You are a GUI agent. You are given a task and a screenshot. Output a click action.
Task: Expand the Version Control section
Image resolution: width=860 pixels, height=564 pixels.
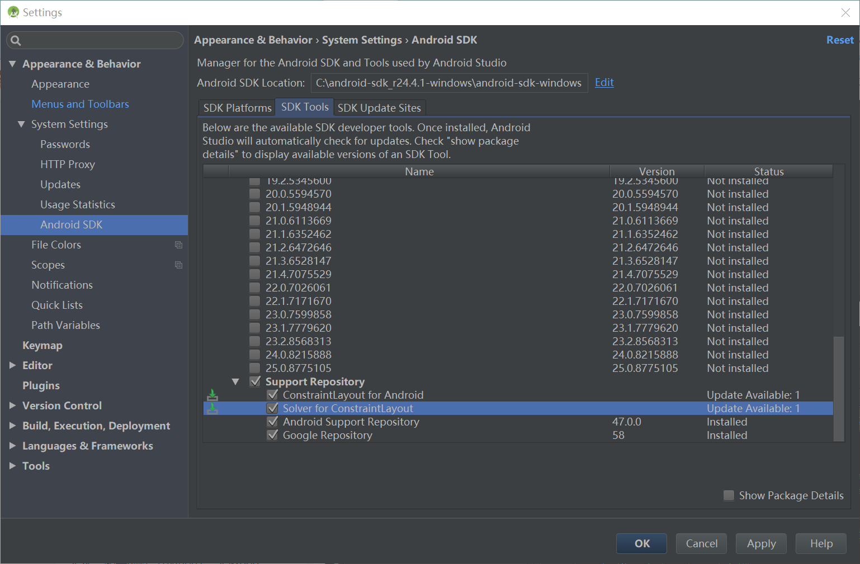(12, 405)
